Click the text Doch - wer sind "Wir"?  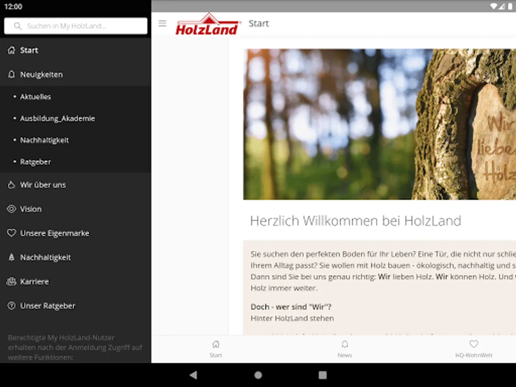tap(291, 307)
